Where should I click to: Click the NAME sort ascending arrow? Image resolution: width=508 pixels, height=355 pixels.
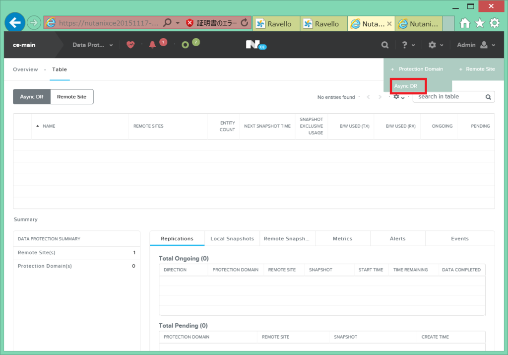38,126
